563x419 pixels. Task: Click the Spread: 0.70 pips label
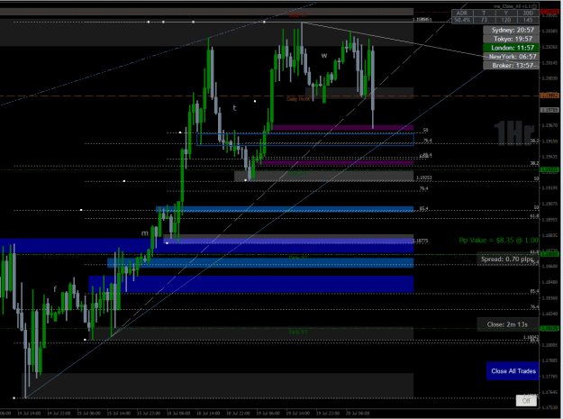(507, 259)
